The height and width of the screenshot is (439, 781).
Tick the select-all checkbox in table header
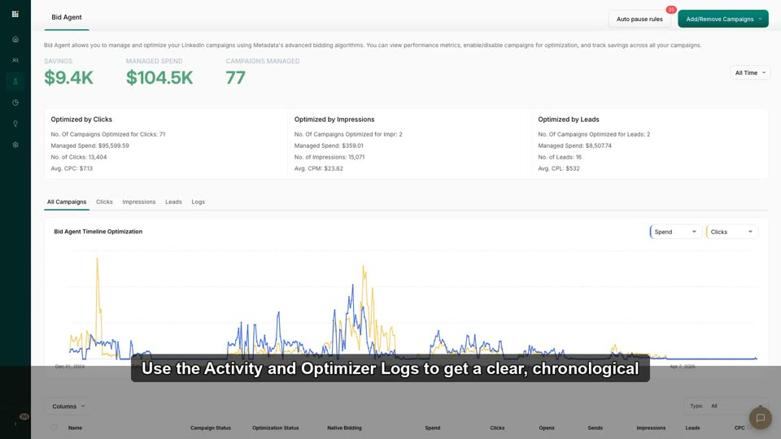point(54,428)
